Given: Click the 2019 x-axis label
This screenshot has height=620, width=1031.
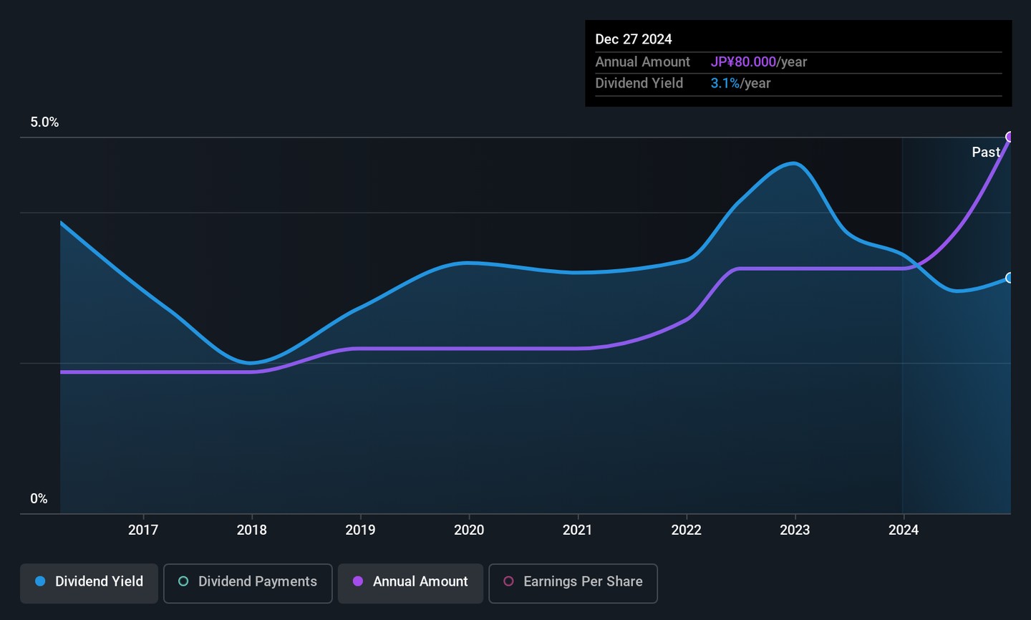Looking at the screenshot, I should pyautogui.click(x=360, y=530).
